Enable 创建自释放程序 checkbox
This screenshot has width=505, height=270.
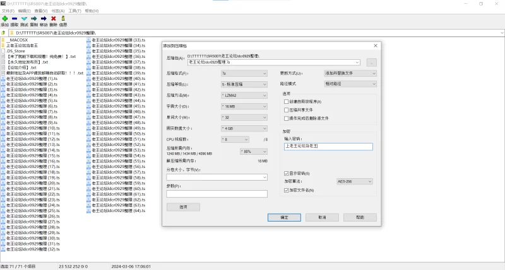[286, 101]
